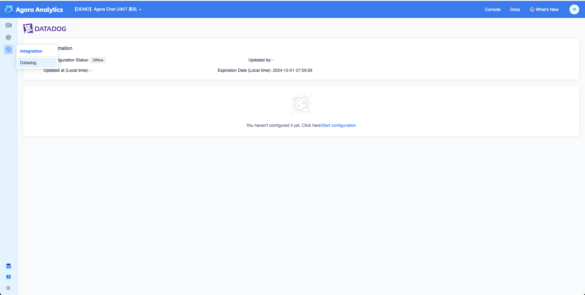Open the Docs link
This screenshot has height=295, width=585.
click(x=515, y=9)
